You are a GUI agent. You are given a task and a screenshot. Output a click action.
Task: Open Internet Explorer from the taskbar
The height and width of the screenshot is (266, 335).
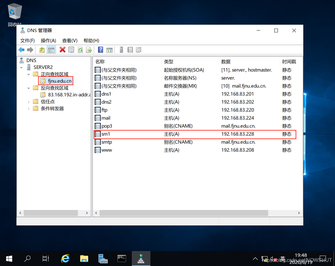click(65, 259)
